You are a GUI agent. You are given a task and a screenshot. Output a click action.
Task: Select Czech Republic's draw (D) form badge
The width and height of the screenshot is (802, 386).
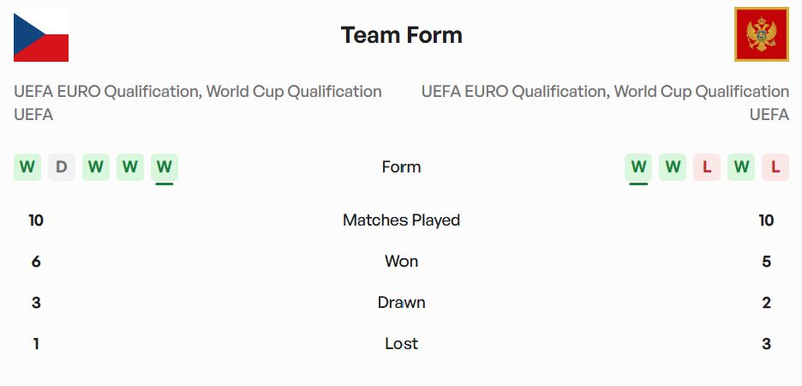point(62,166)
